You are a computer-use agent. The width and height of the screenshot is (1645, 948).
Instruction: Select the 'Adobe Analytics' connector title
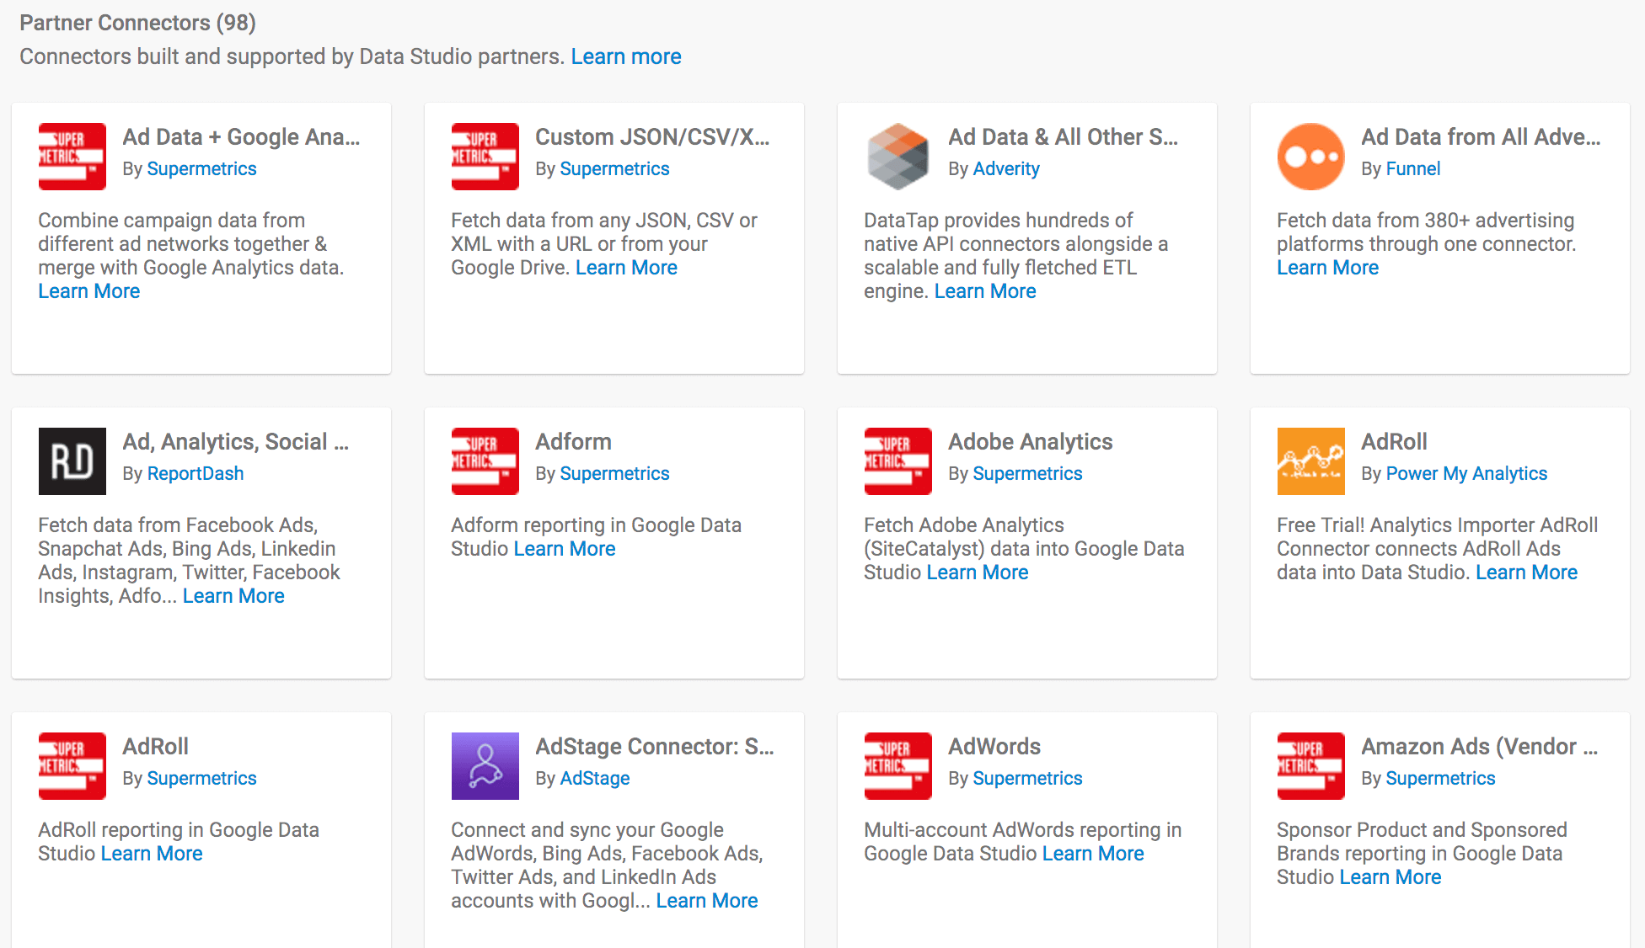1030,442
